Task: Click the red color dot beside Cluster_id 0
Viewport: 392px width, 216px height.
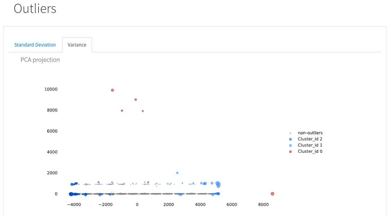Action: click(290, 151)
